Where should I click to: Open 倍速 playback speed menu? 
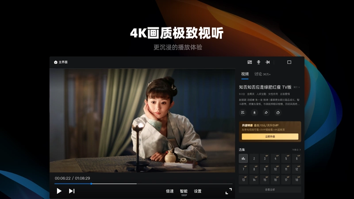tap(170, 191)
